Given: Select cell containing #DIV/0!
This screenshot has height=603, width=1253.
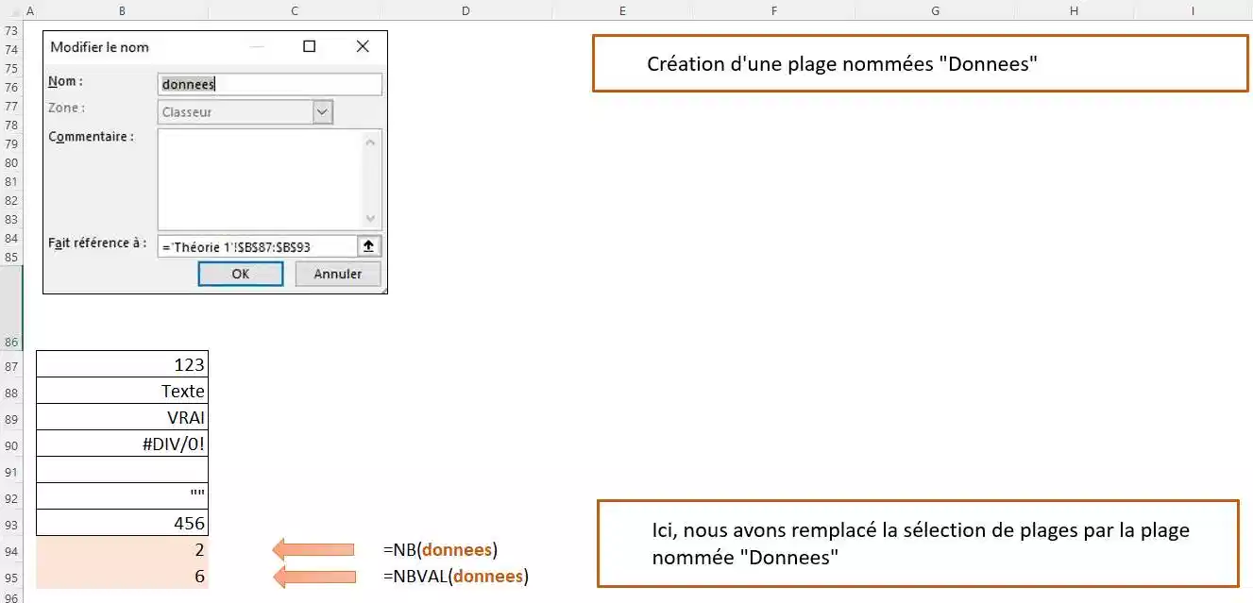Looking at the screenshot, I should click(x=122, y=444).
